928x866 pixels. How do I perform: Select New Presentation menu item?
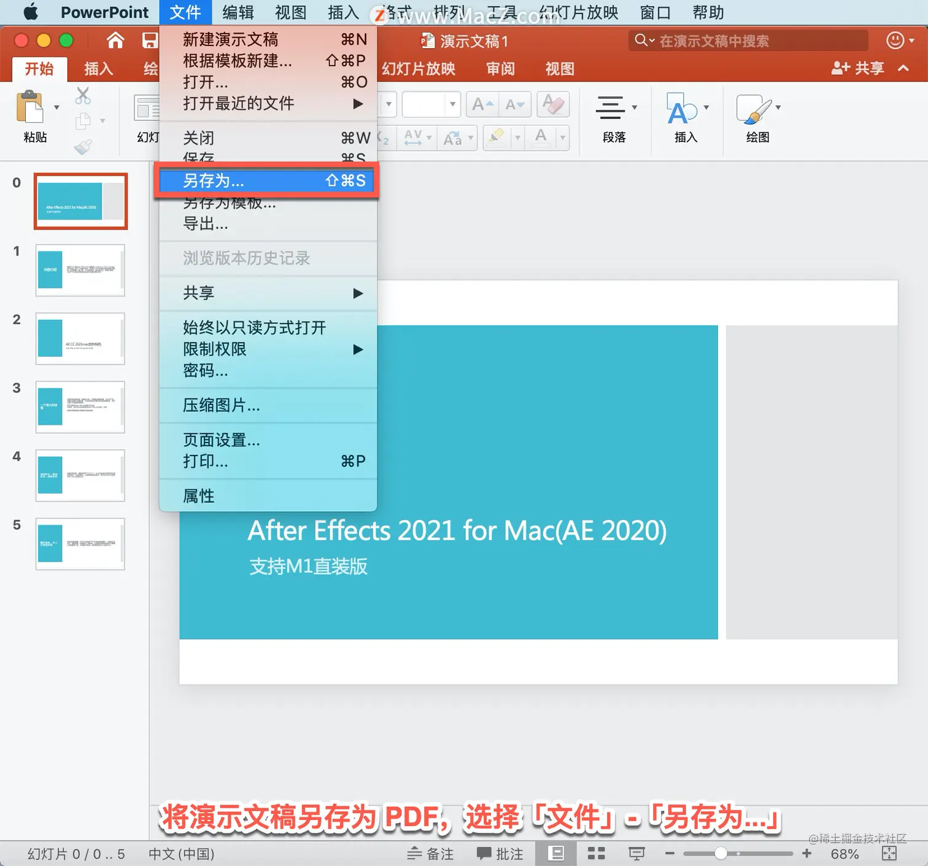pyautogui.click(x=268, y=39)
